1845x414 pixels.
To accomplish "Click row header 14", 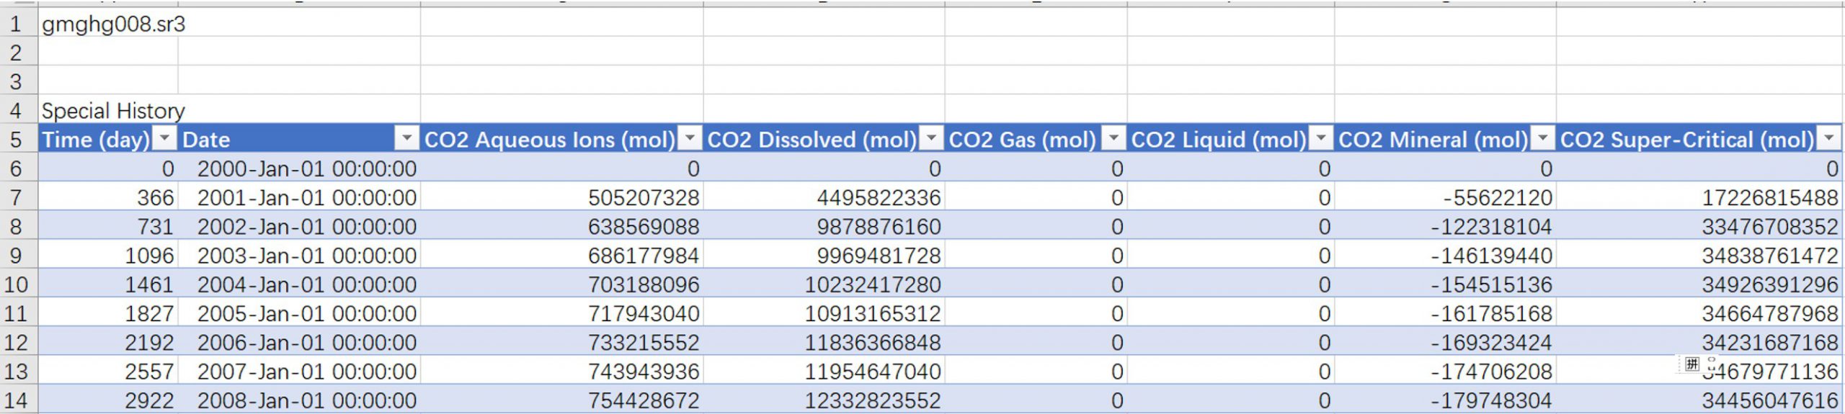I will point(16,400).
